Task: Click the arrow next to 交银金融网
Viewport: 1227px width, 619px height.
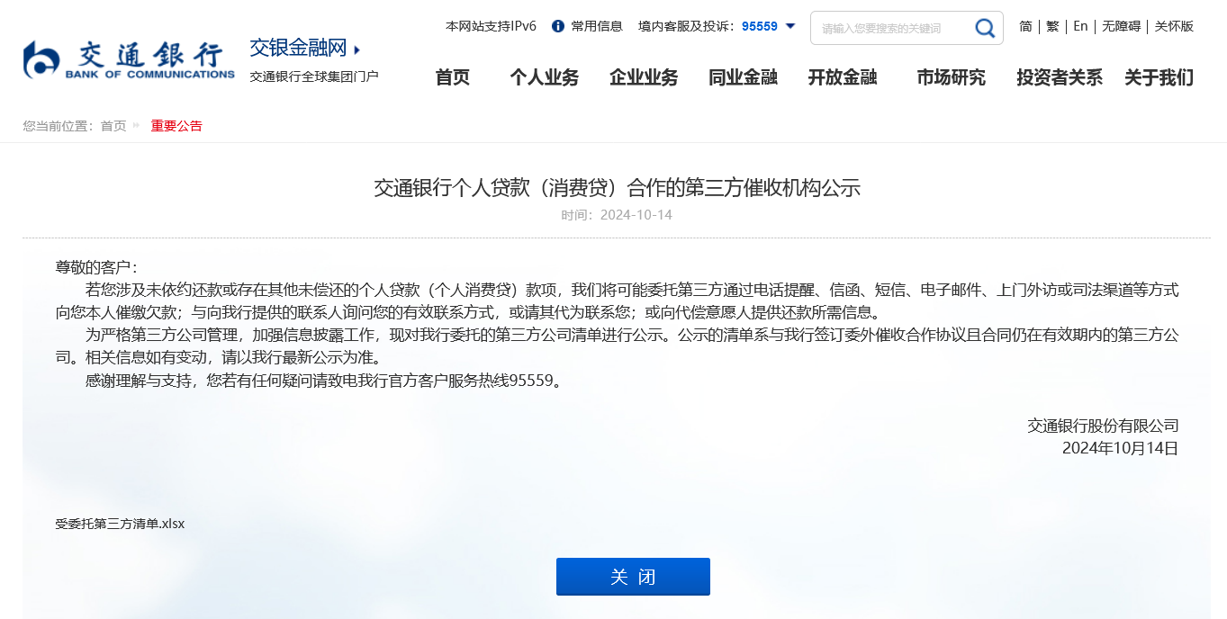Action: (x=357, y=49)
